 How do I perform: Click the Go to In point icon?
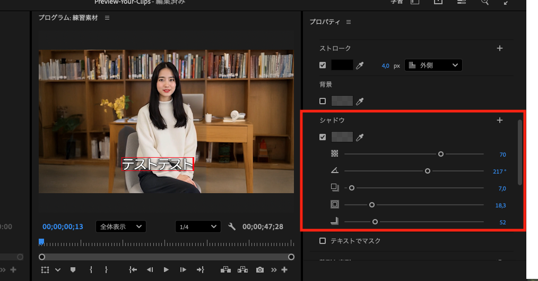(x=133, y=270)
